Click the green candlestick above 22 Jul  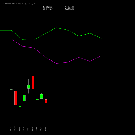pos(24,98)
